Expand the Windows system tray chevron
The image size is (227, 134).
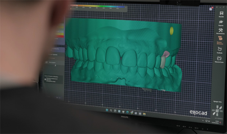pos(203,121)
